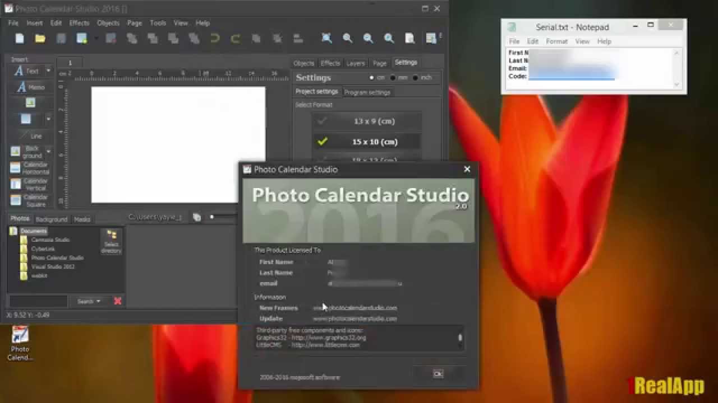Open the New Frames website link
Viewport: 718px width, 403px height.
[x=355, y=308]
